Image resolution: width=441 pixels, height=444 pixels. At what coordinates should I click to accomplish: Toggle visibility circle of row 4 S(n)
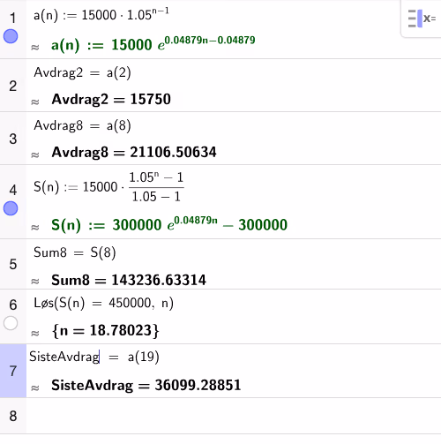click(x=11, y=208)
